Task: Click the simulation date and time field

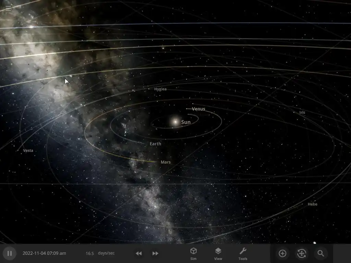Action: tap(44, 253)
